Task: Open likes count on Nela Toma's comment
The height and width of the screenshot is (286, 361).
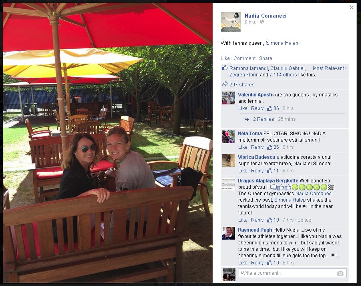Action: coord(273,147)
